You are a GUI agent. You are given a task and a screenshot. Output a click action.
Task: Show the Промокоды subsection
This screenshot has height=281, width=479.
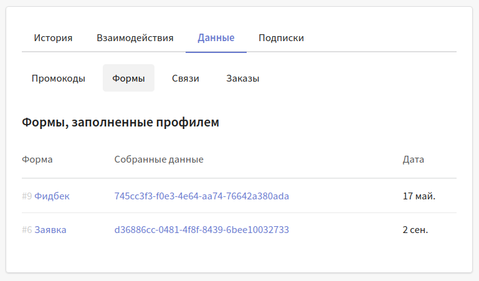(x=59, y=78)
